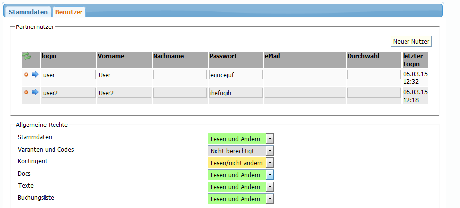Click the empty Nachname field for user
The height and width of the screenshot is (208, 460).
pyautogui.click(x=180, y=75)
